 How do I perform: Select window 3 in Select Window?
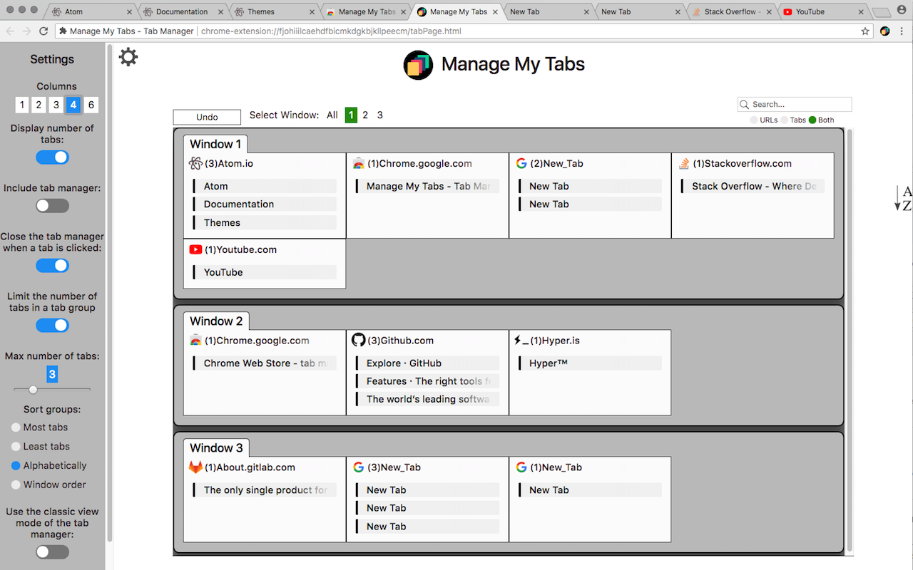point(380,115)
